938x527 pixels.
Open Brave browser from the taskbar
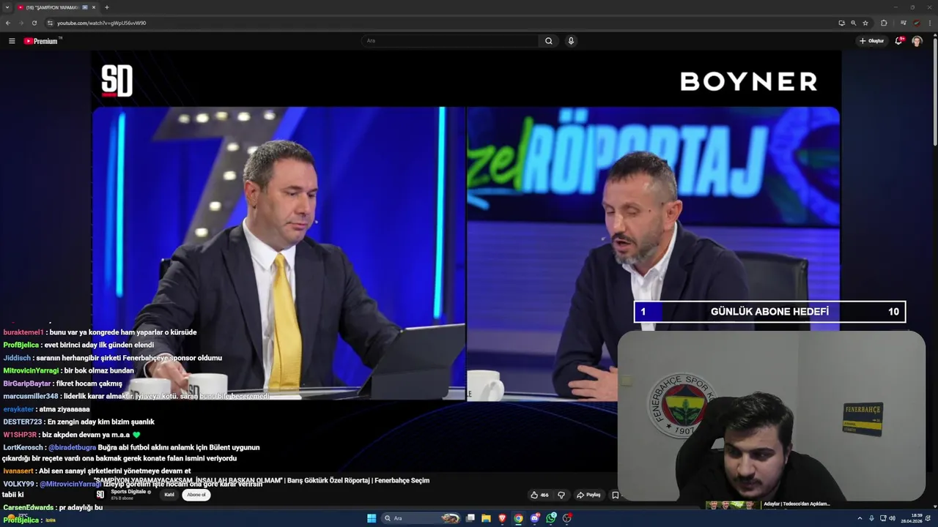pyautogui.click(x=502, y=518)
